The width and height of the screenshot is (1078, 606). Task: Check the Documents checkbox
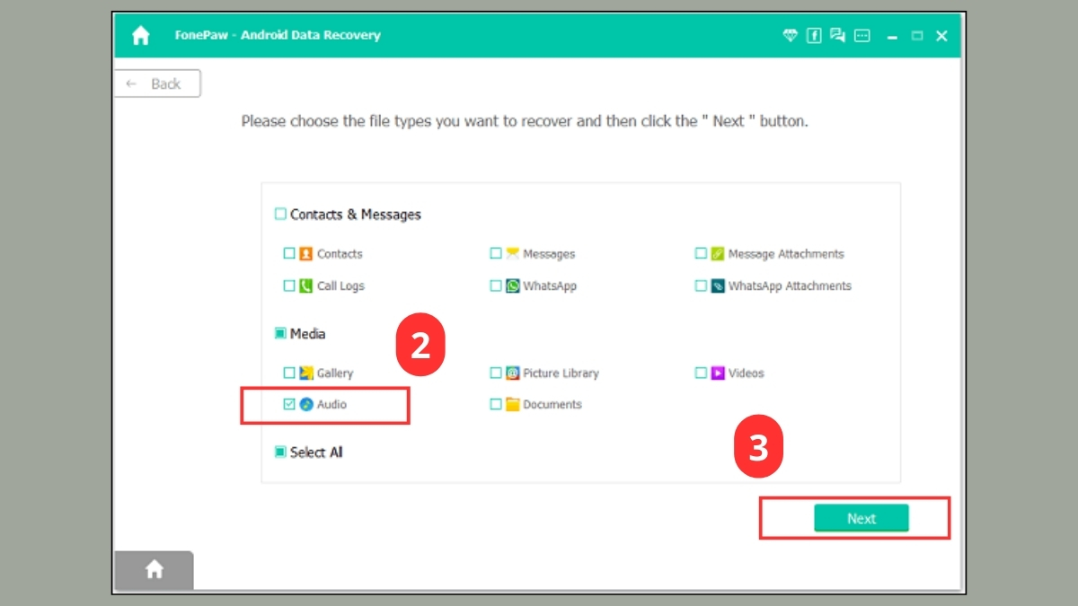(x=496, y=405)
